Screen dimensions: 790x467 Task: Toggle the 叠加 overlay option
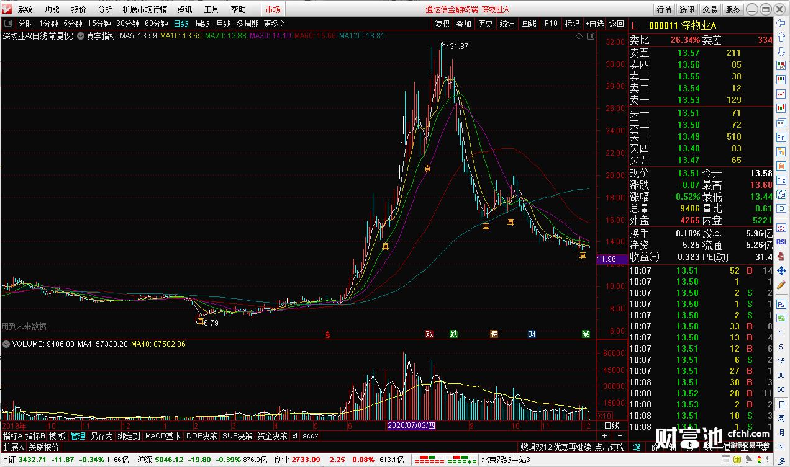pyautogui.click(x=463, y=24)
